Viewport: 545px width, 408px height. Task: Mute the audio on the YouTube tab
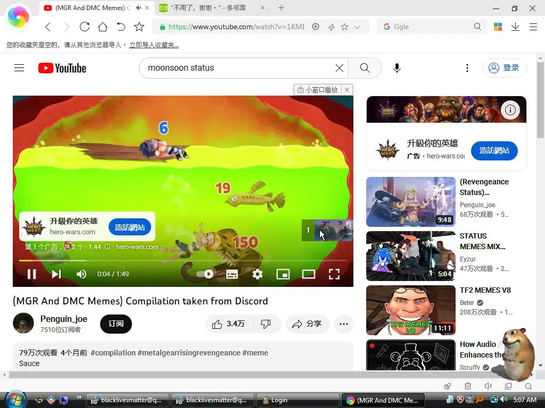pyautogui.click(x=139, y=7)
